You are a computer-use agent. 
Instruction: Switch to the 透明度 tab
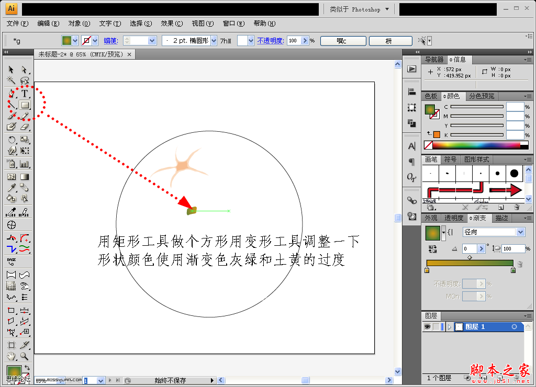tap(454, 218)
